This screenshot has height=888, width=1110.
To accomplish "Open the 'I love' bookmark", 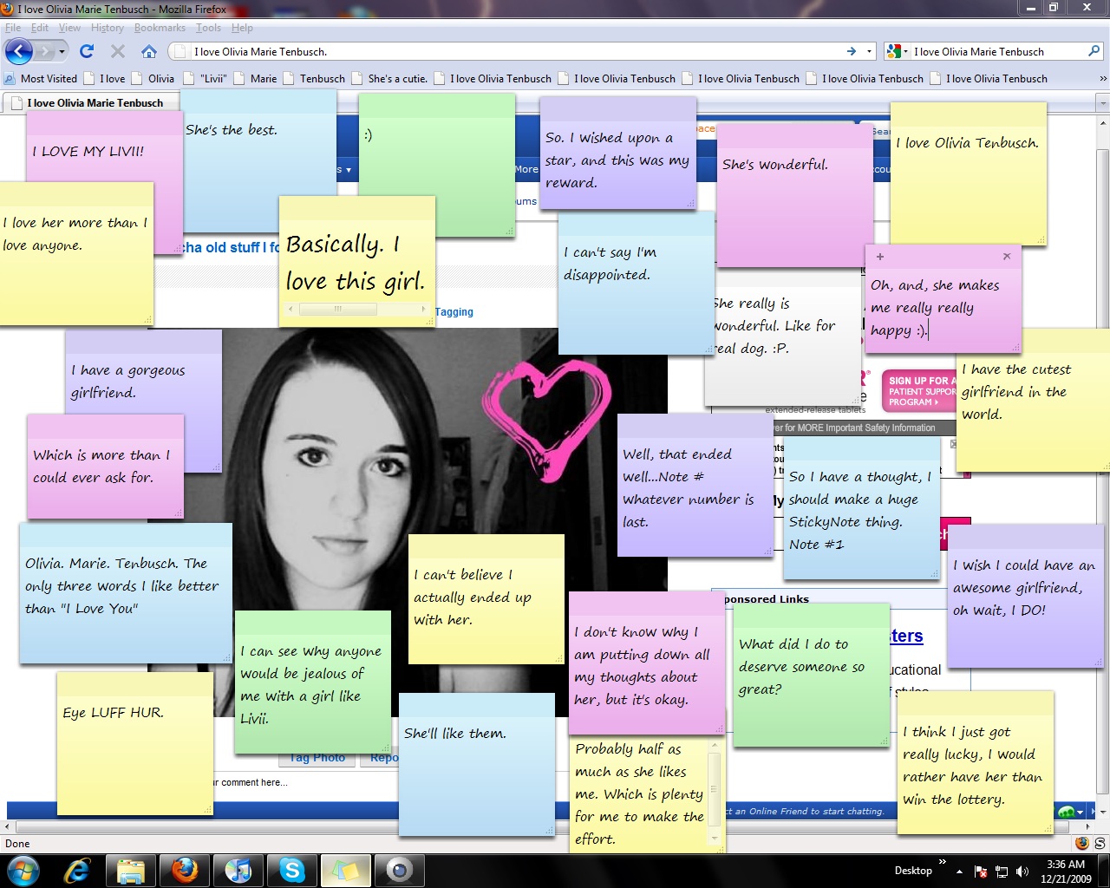I will click(104, 78).
